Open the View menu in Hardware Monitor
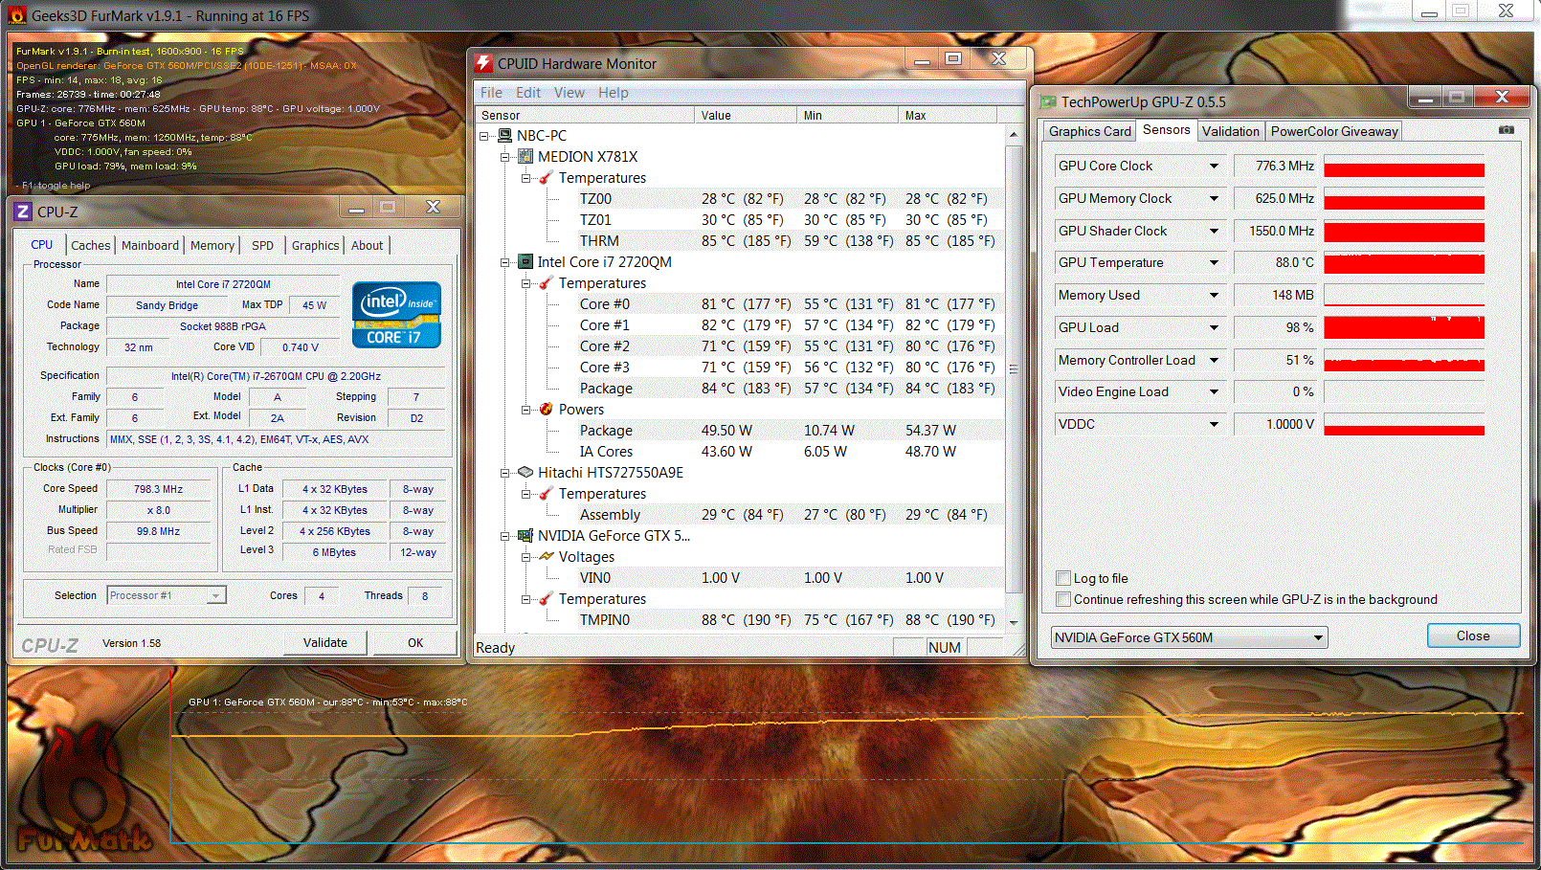The image size is (1541, 870). click(569, 93)
